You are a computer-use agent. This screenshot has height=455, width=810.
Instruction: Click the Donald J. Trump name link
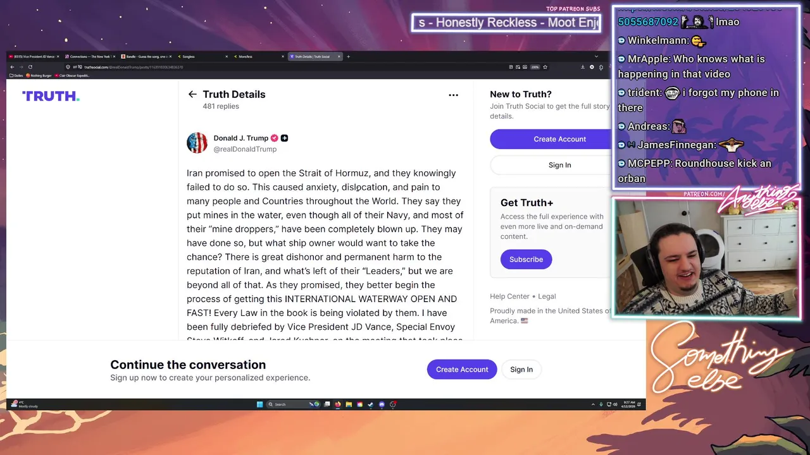tap(241, 138)
